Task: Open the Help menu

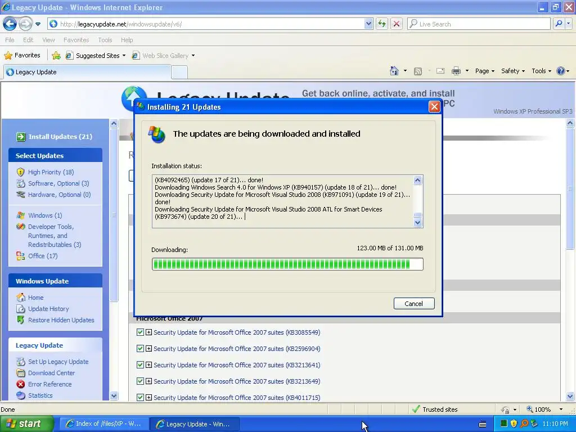Action: (127, 40)
